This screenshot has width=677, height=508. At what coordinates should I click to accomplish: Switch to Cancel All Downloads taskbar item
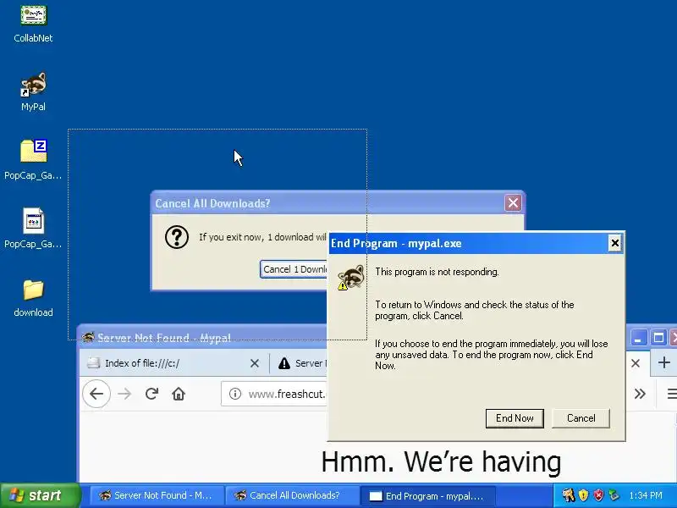point(291,495)
